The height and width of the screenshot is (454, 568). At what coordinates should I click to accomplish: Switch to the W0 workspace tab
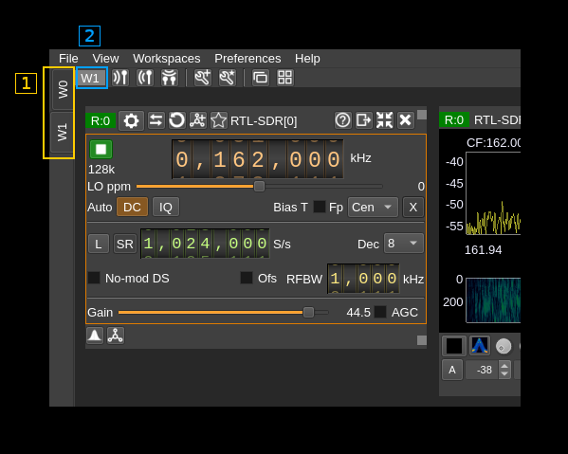point(63,90)
